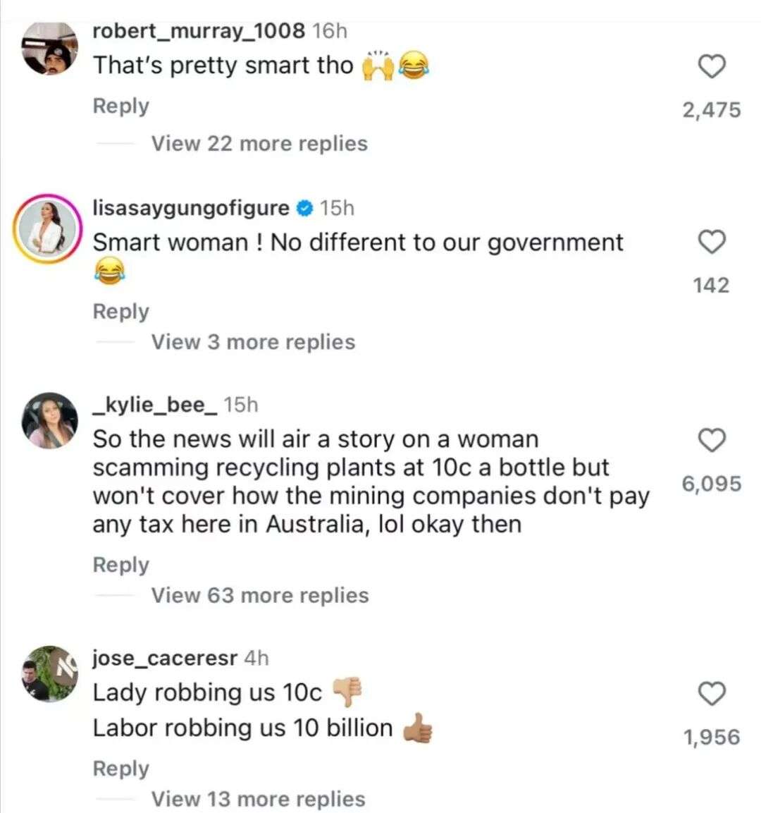Screen dimensions: 761x813
Task: Expand View 22 more replies
Action: pos(259,144)
